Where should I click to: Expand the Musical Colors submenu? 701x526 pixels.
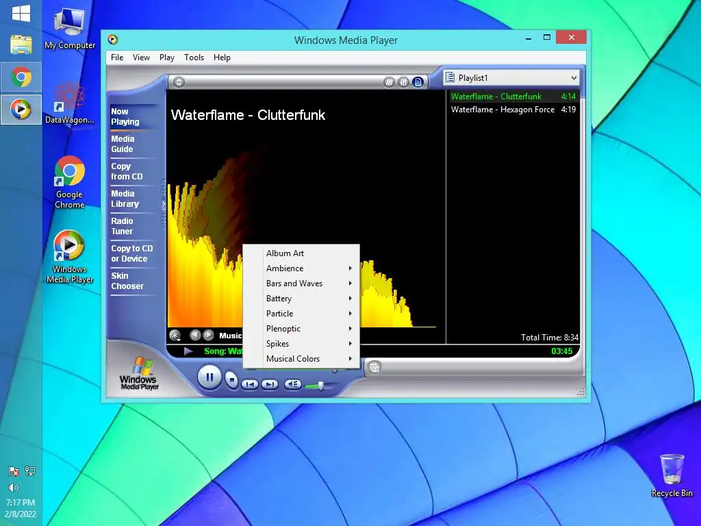[x=301, y=359]
